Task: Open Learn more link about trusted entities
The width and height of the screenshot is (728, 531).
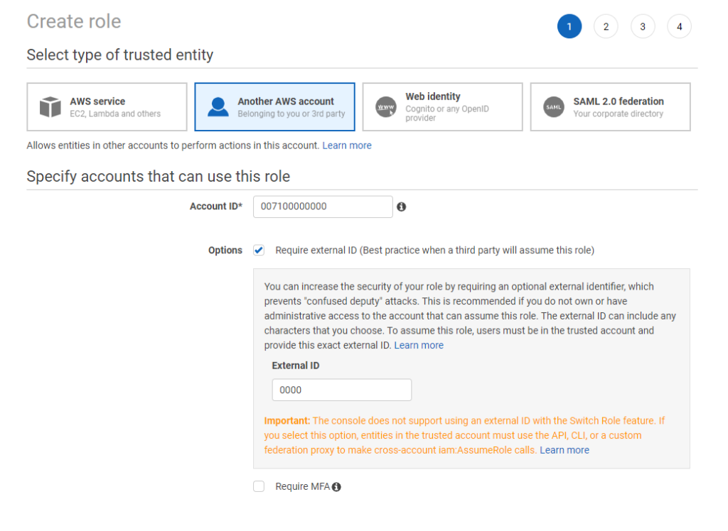Action: (347, 146)
